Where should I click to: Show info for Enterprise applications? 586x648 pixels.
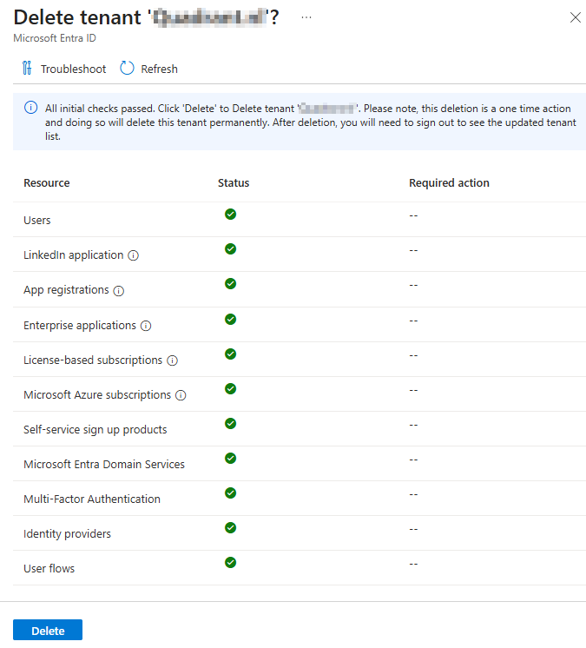coord(146,326)
